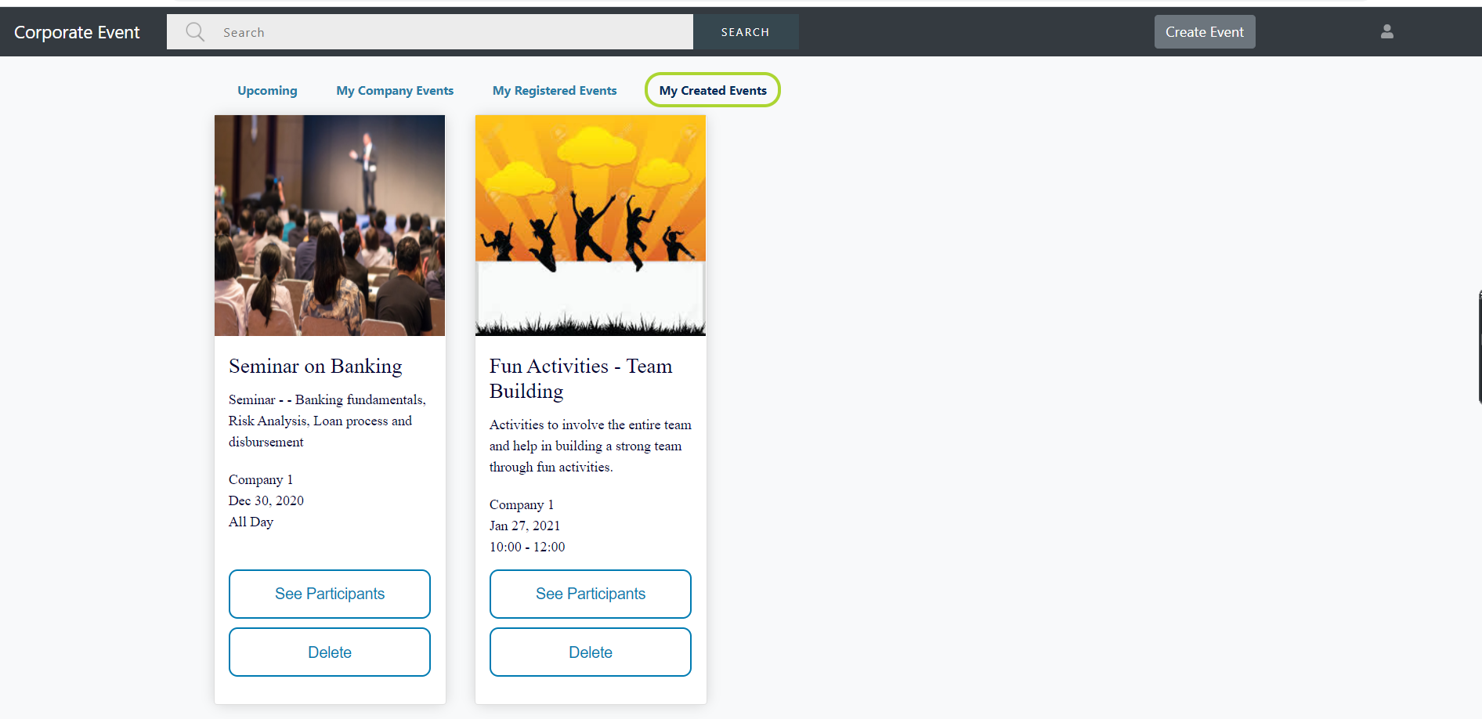Click the SEARCH button

746,32
